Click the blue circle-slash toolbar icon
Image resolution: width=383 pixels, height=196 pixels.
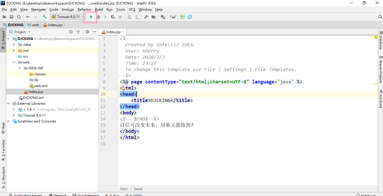tap(190, 17)
